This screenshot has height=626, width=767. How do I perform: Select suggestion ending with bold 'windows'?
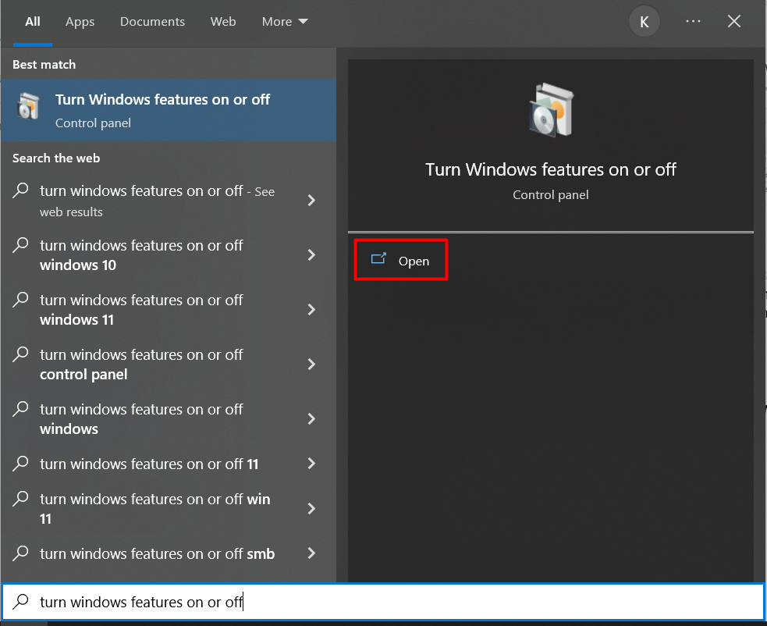click(169, 419)
